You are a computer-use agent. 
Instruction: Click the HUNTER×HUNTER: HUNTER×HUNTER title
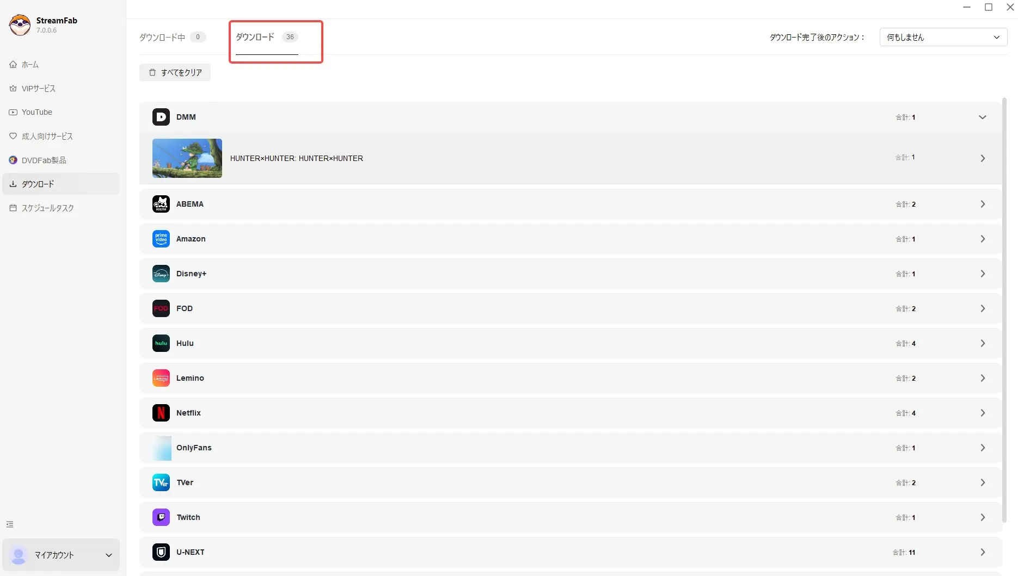click(297, 158)
